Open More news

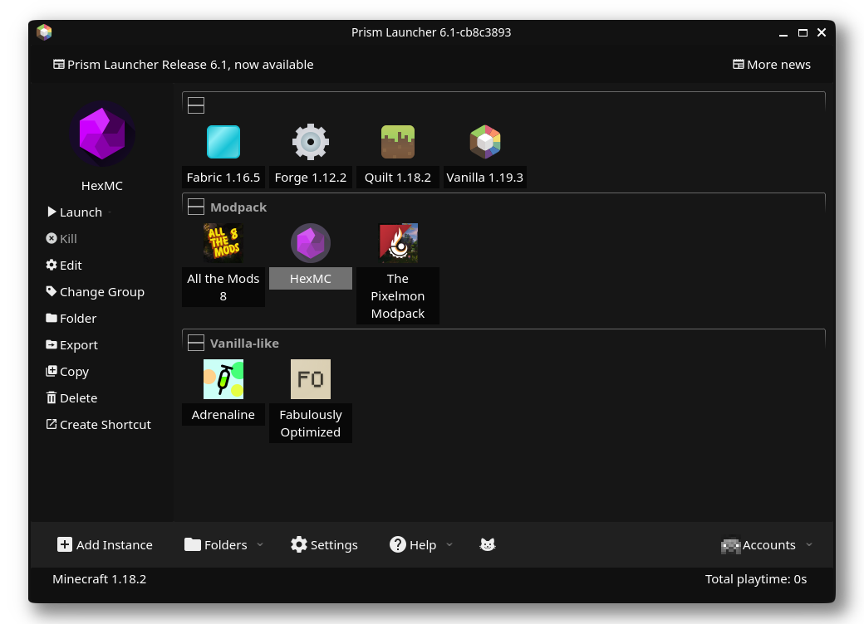pyautogui.click(x=771, y=64)
